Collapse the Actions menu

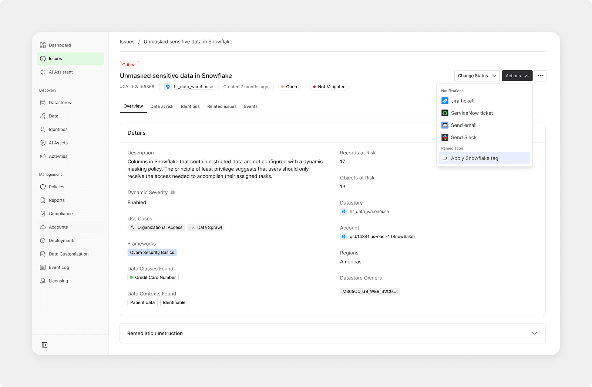tap(517, 75)
